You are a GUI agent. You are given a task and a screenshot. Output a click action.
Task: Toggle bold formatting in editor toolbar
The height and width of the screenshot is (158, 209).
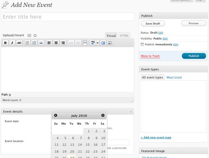pos(5,43)
